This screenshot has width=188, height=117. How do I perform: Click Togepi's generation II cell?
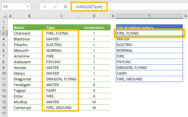(94, 91)
